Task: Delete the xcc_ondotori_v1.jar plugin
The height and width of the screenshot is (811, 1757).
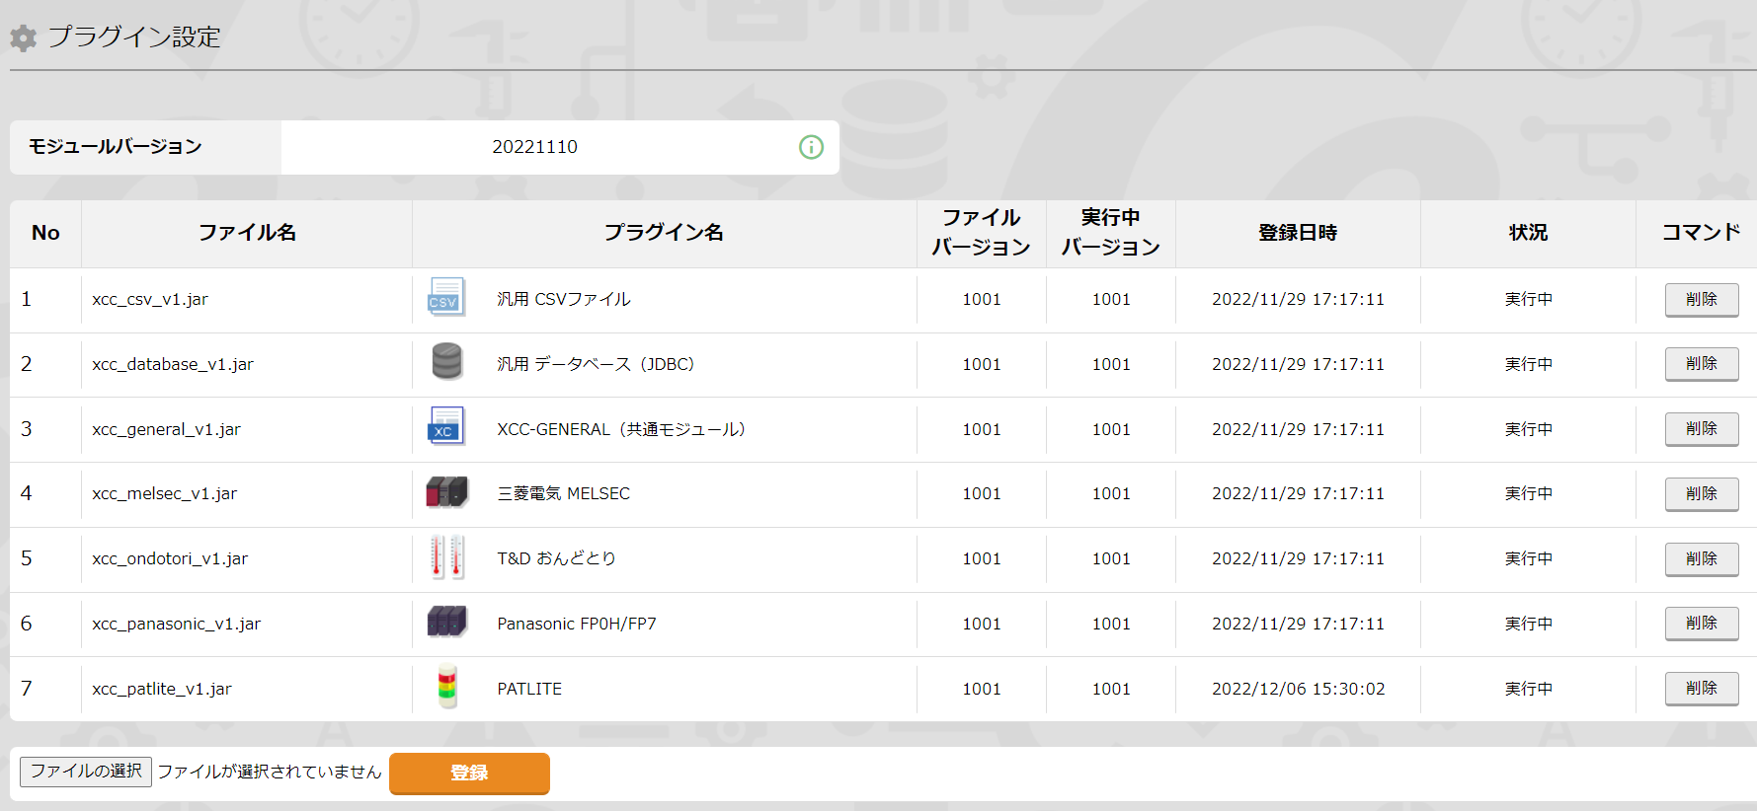Action: (1702, 559)
